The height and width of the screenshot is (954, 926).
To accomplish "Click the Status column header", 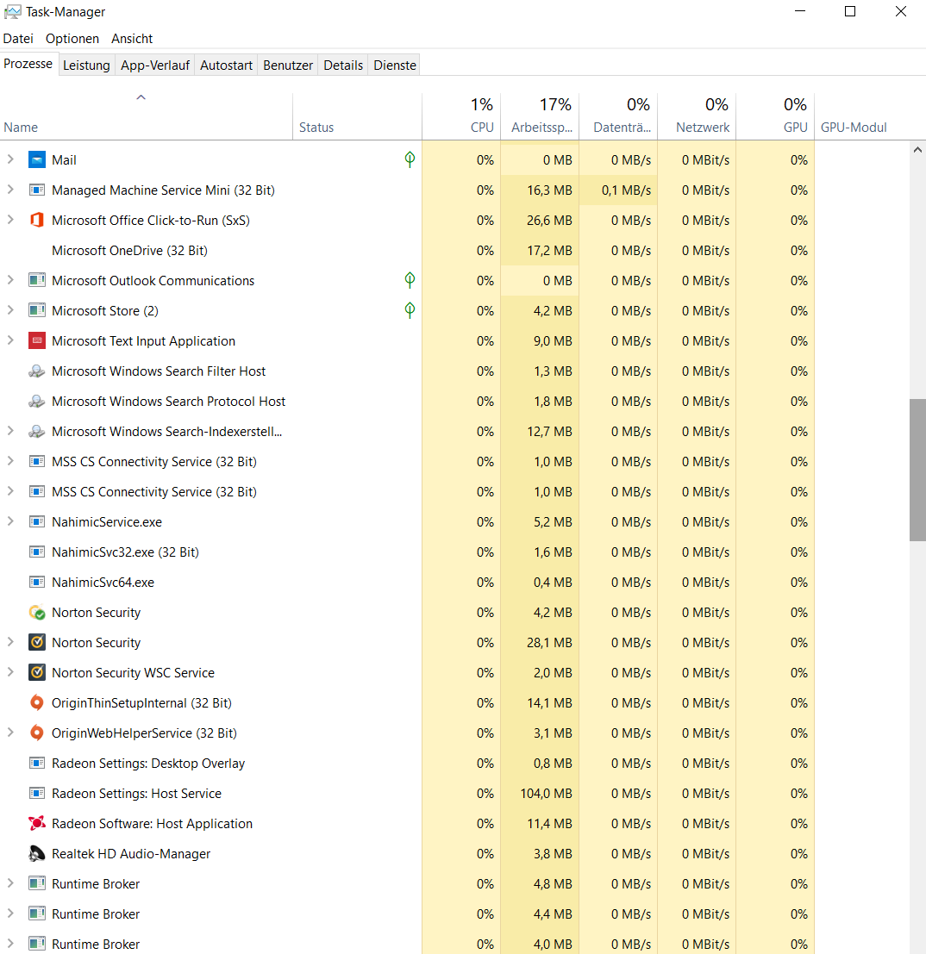I will point(357,117).
